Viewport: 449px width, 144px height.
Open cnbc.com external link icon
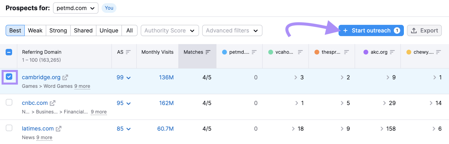point(52,103)
